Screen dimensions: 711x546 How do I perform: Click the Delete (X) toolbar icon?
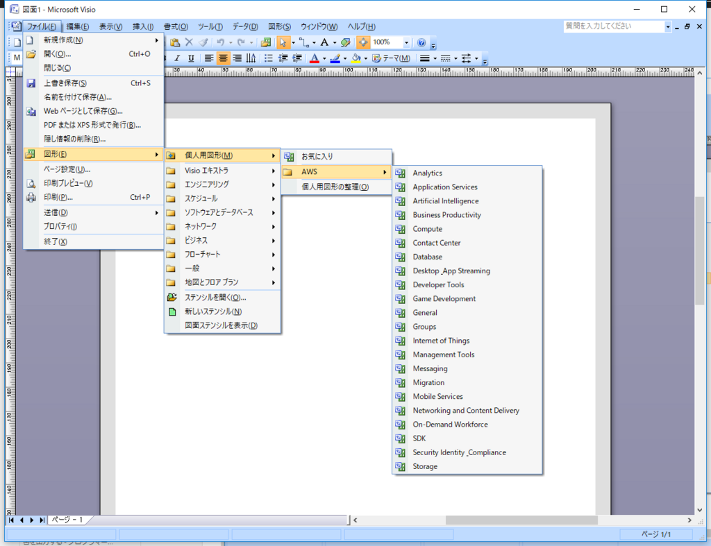pyautogui.click(x=189, y=42)
